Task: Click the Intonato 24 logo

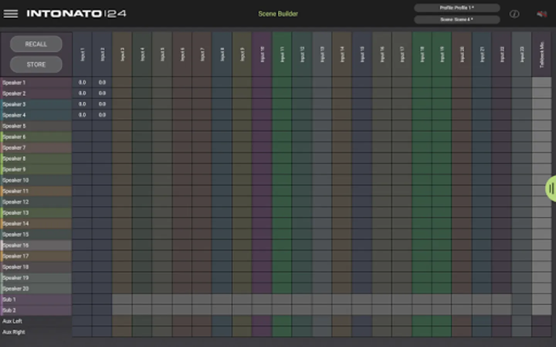Action: tap(76, 14)
